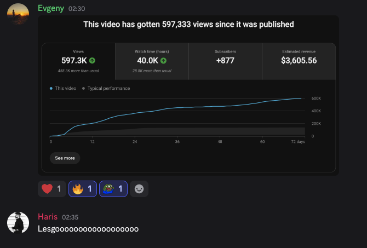This screenshot has width=367, height=248.
Task: Click the green up arrow beside 40.0K
Action: click(163, 61)
